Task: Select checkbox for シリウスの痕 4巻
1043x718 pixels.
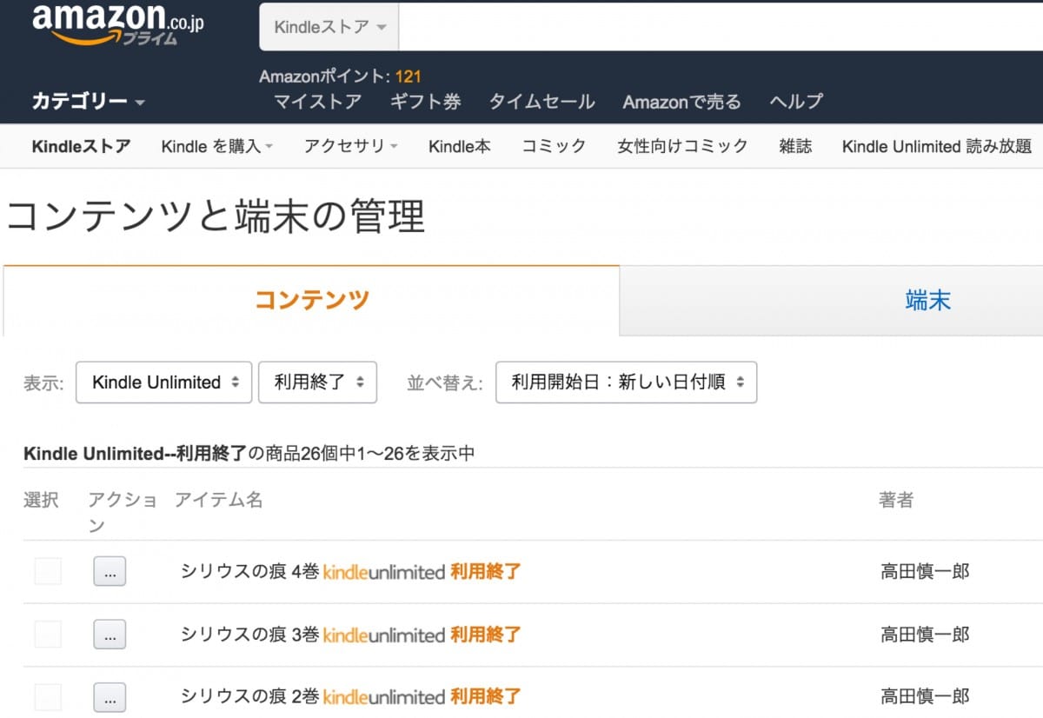Action: [x=48, y=572]
